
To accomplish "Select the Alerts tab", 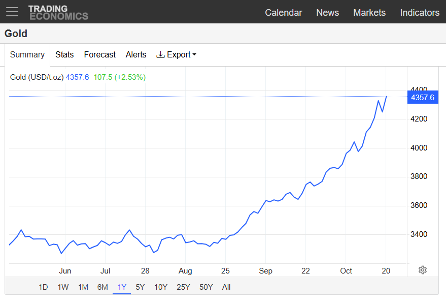I will (136, 55).
